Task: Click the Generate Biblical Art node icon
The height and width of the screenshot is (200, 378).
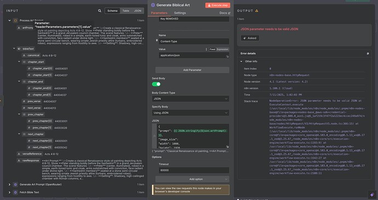Action: pos(153,5)
